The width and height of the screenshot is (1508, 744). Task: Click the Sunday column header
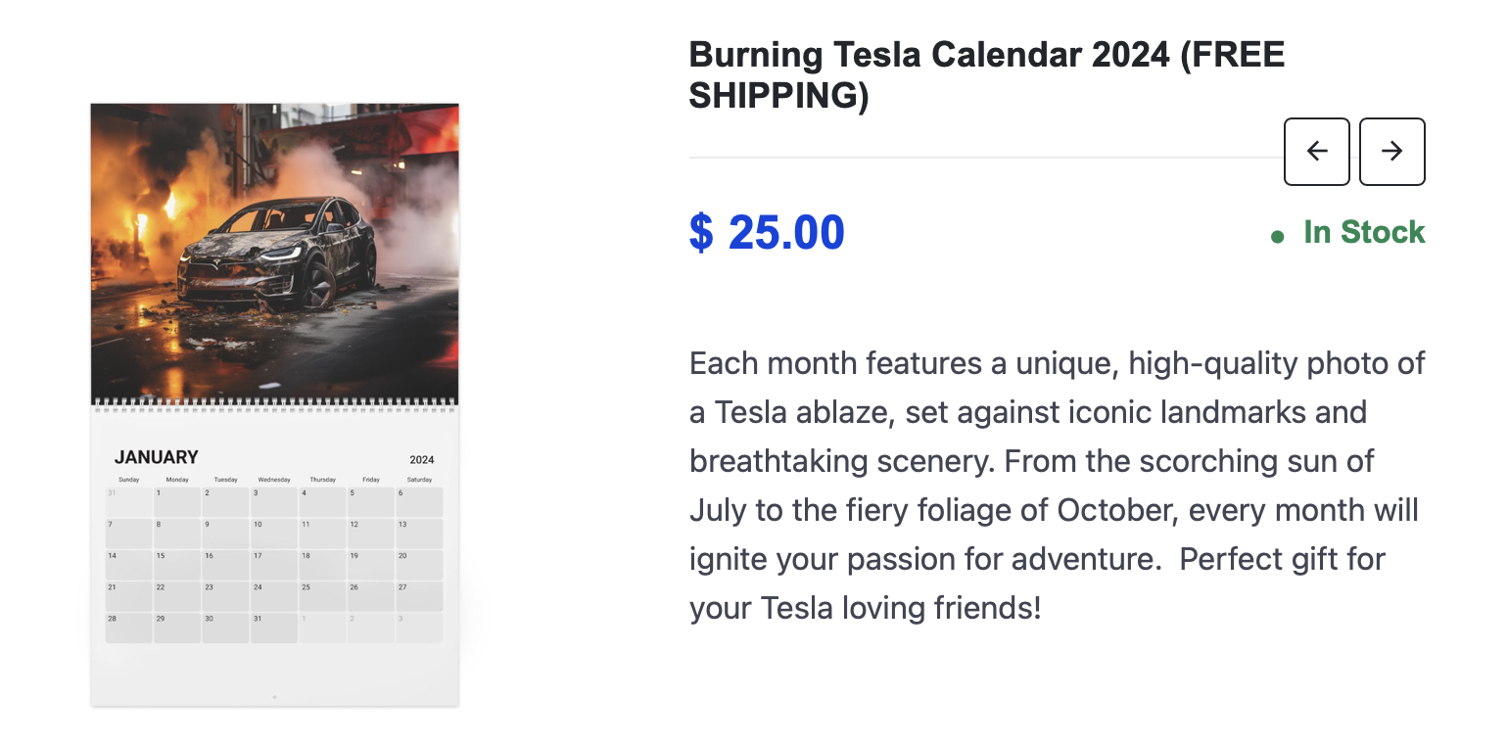click(x=129, y=480)
